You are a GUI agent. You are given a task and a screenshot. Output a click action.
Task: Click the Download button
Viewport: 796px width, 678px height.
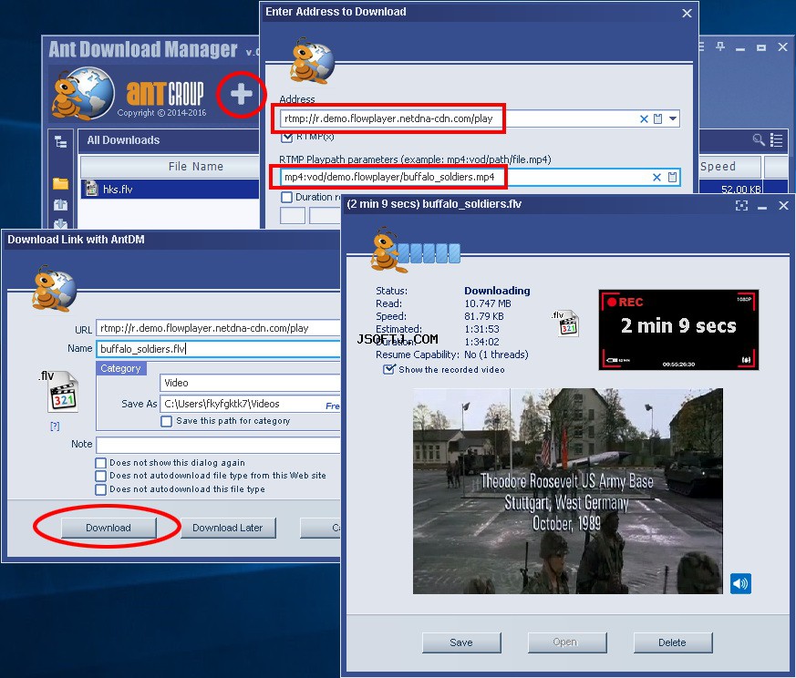(x=109, y=528)
